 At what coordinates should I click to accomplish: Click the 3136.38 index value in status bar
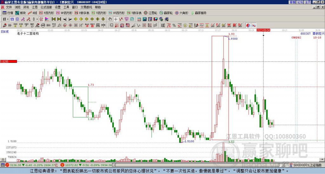[x=16, y=165]
